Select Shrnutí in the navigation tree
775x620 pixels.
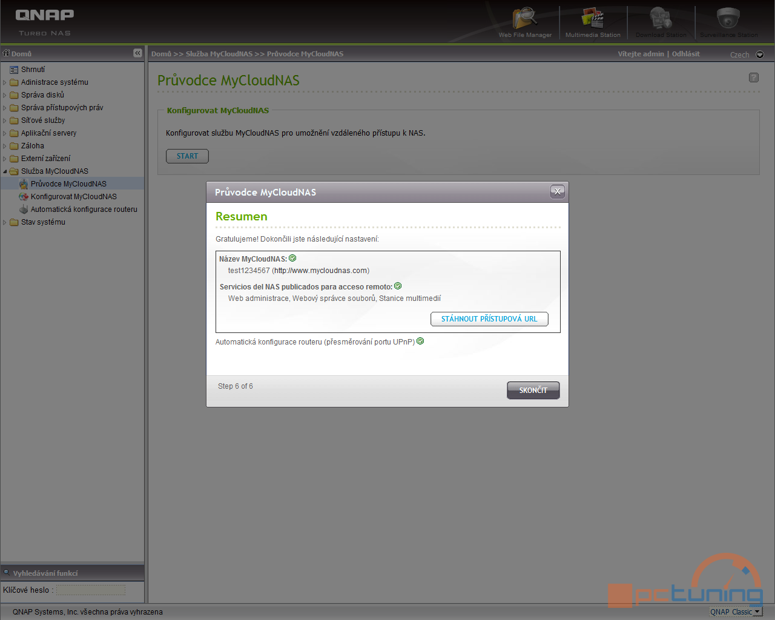tap(33, 70)
